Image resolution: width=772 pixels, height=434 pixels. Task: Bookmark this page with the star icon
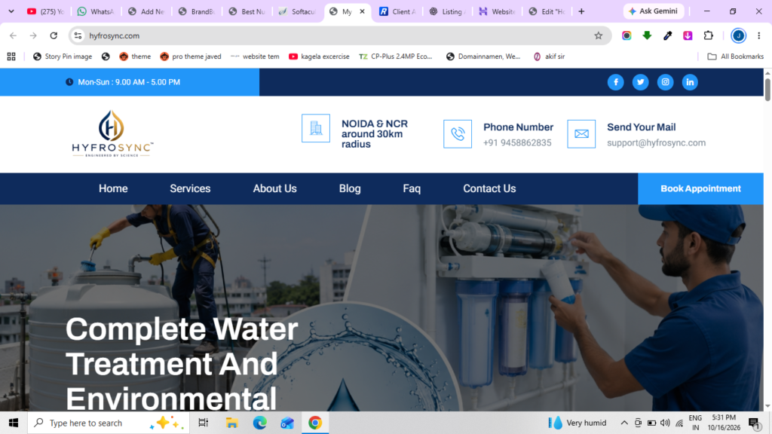pos(598,35)
